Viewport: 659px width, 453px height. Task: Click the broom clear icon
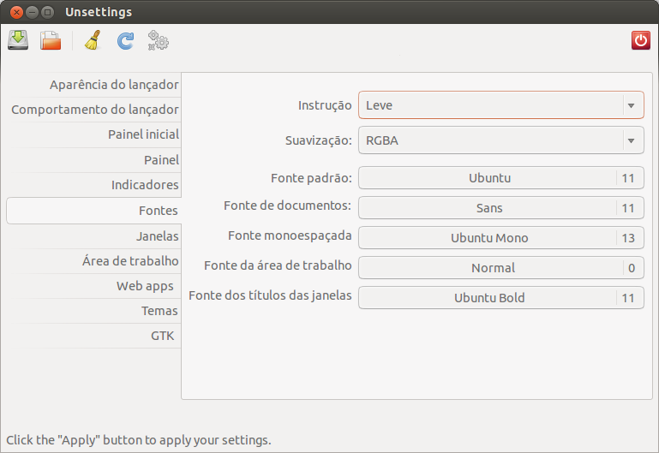(93, 40)
